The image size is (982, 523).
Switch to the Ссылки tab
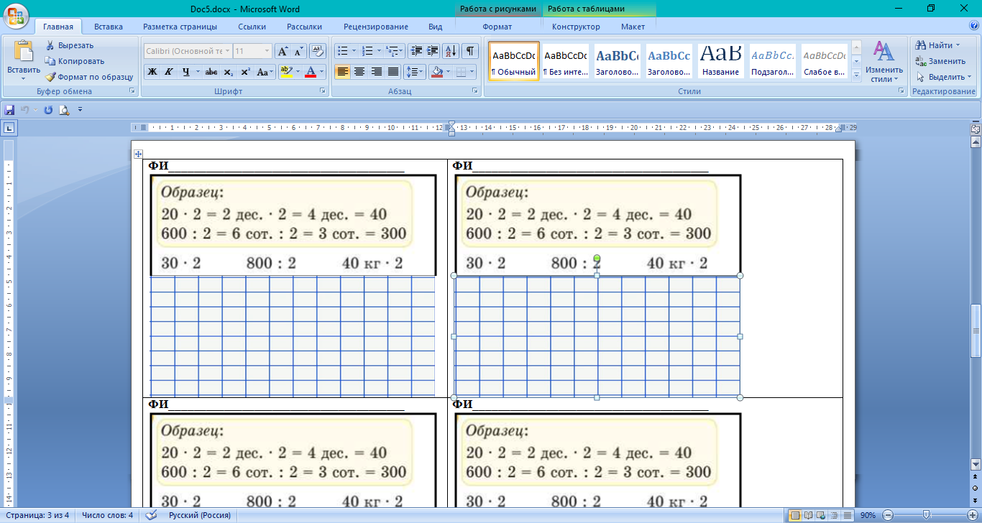(252, 27)
